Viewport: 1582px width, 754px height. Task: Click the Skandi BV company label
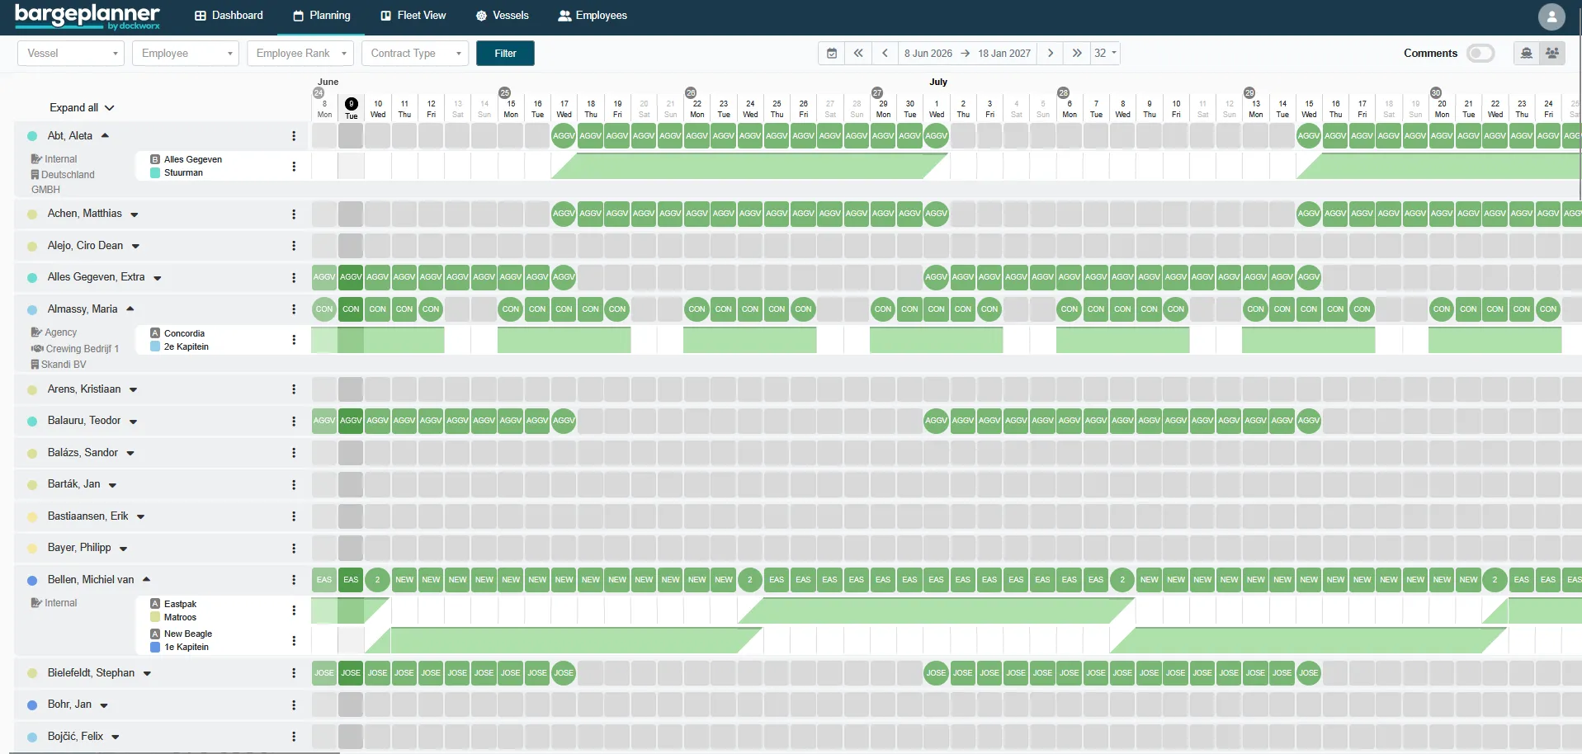coord(64,365)
